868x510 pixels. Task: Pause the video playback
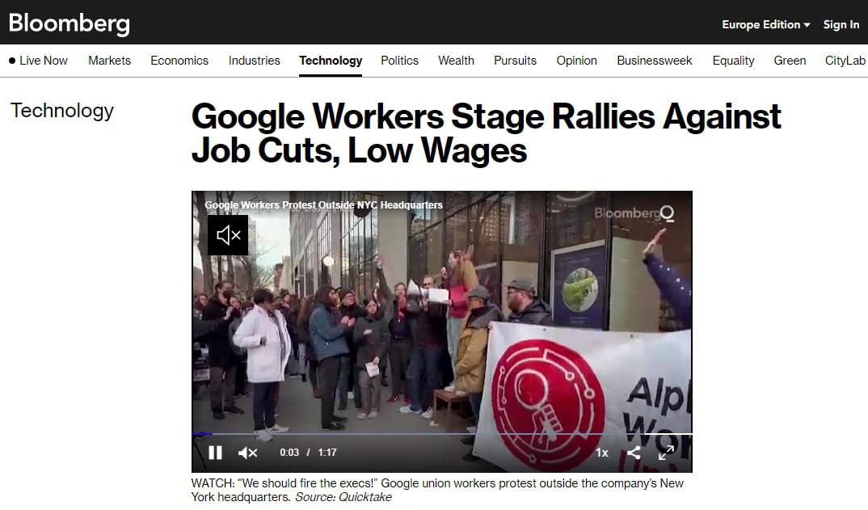point(215,453)
